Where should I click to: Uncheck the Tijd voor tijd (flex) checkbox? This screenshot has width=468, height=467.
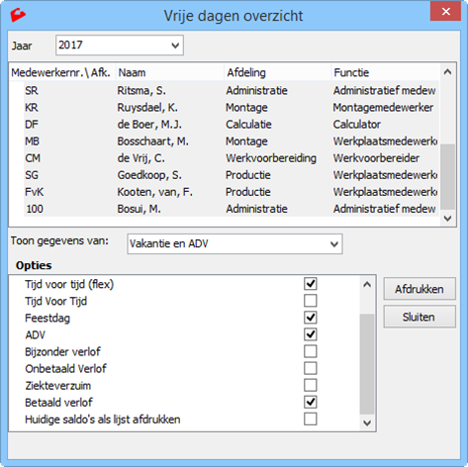tap(311, 284)
